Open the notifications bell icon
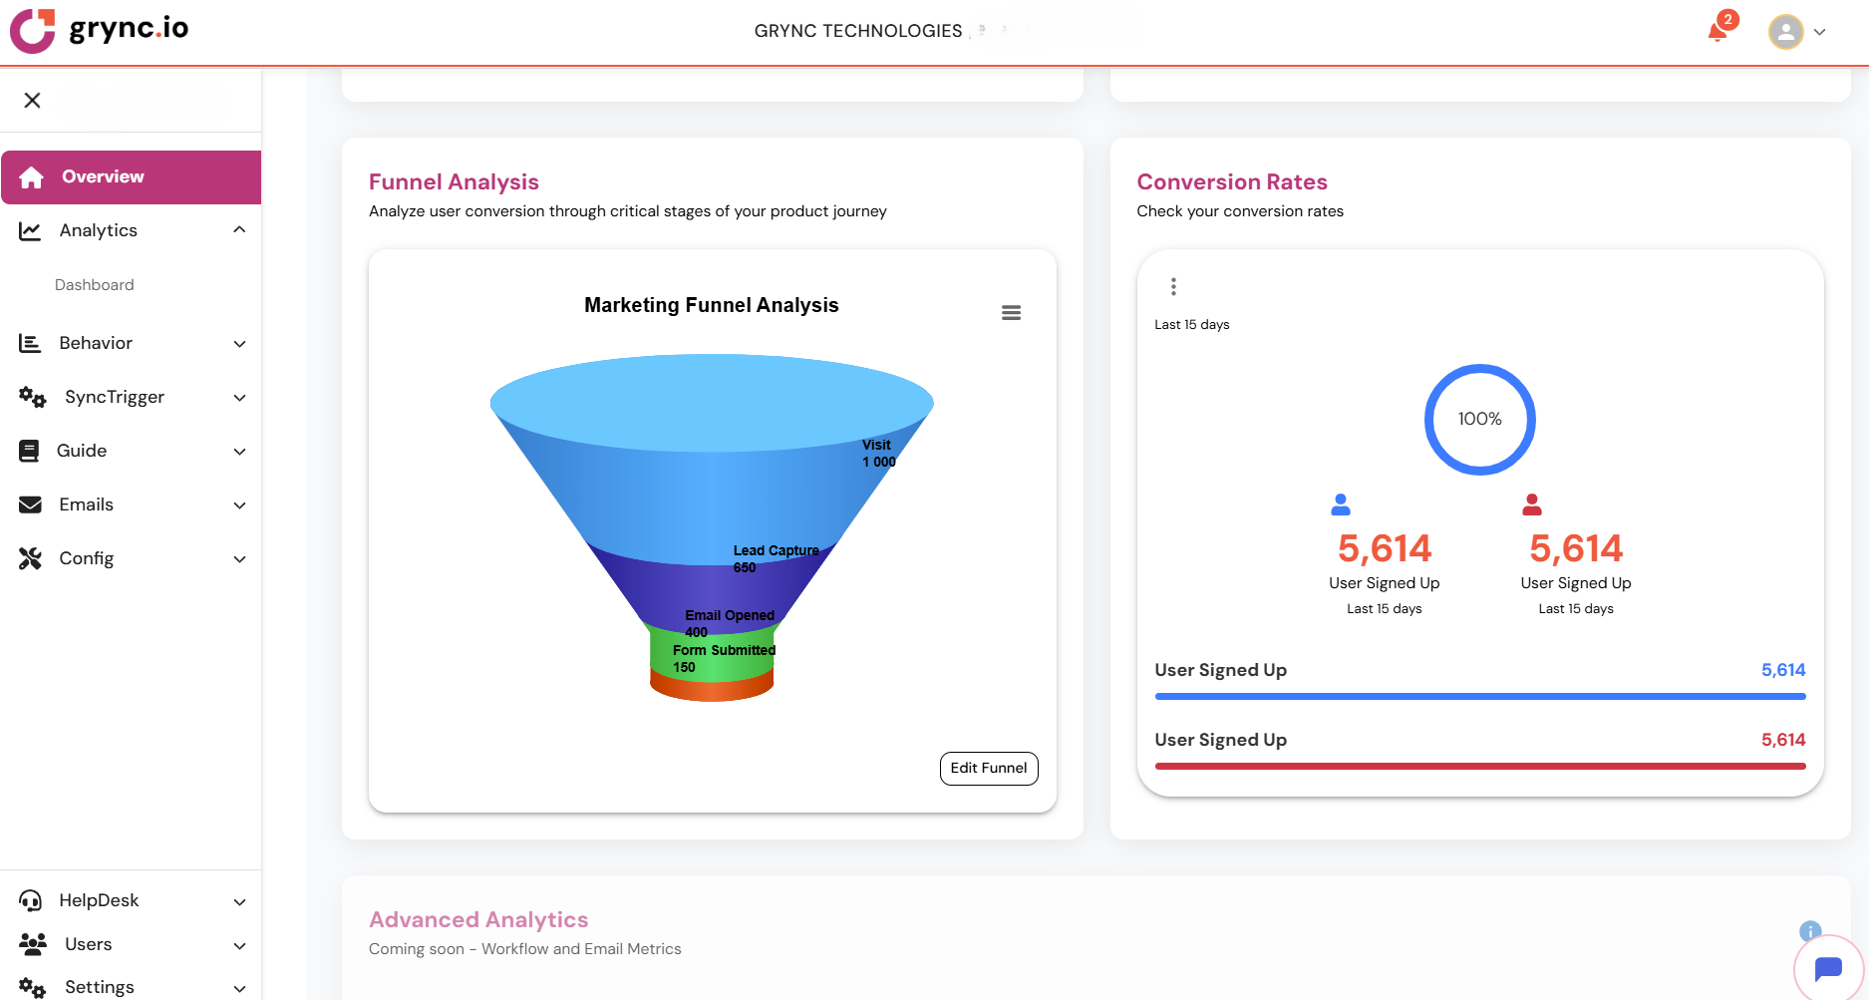The width and height of the screenshot is (1869, 1000). [x=1717, y=32]
